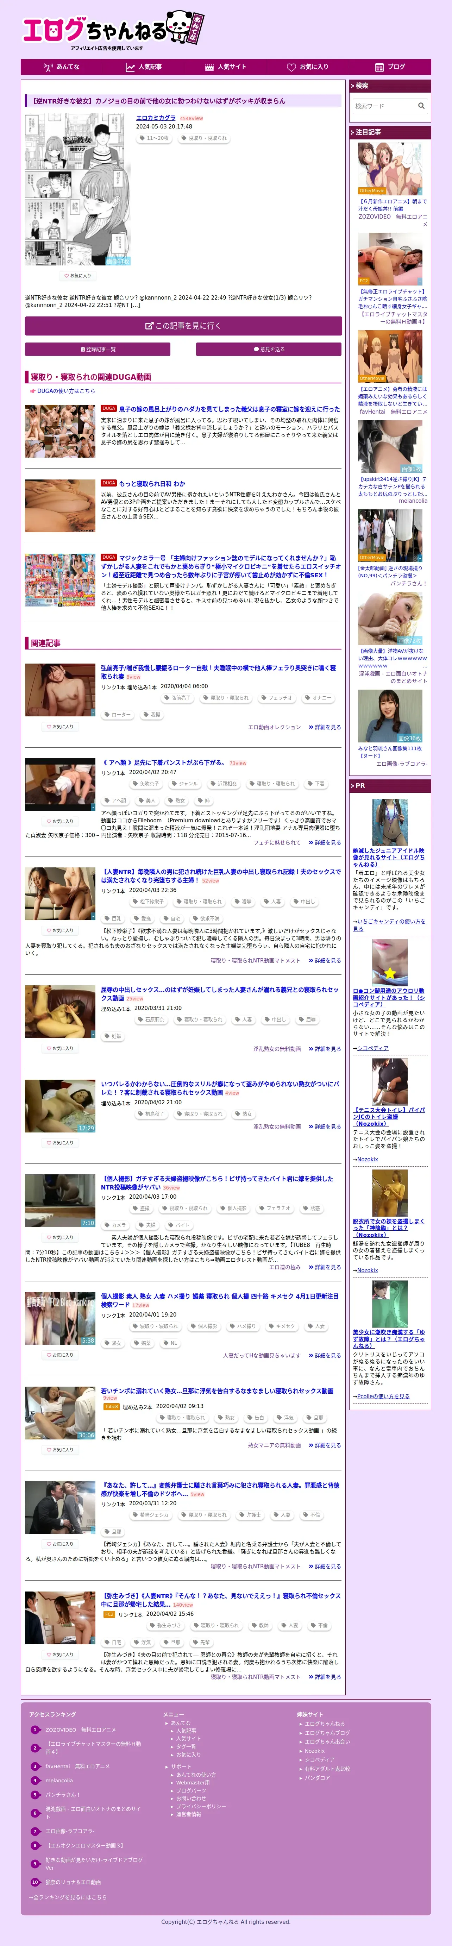Toggle お気に入り for the 2024/04/04 06:00 article
Image resolution: width=452 pixels, height=1946 pixels.
(x=60, y=727)
